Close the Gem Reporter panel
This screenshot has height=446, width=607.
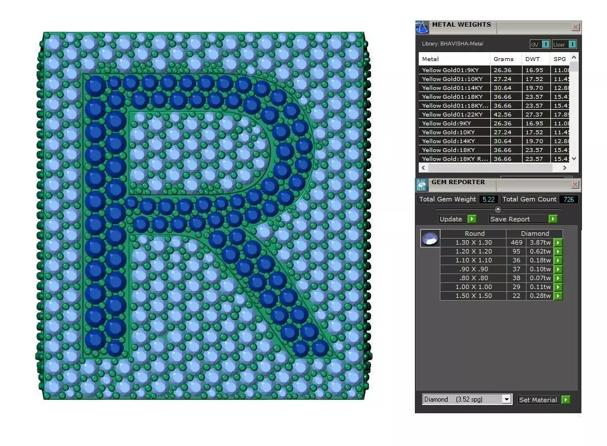point(575,185)
